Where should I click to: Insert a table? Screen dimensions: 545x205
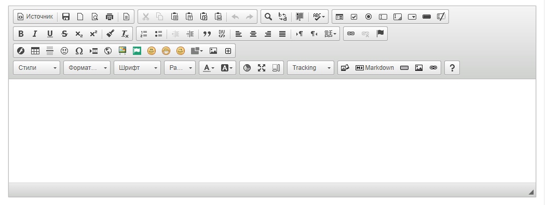35,51
